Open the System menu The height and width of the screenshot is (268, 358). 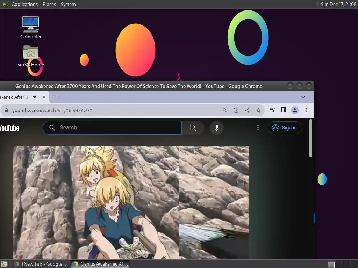click(68, 4)
